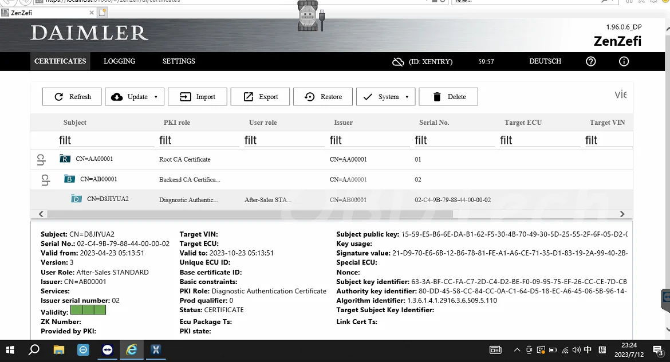
Task: Click the Target ECU filter field
Action: [x=539, y=140]
